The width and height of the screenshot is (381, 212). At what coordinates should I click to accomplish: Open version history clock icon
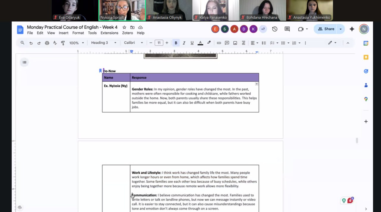[275, 29]
